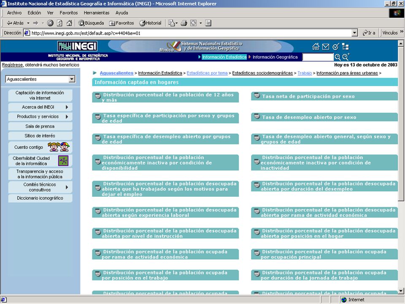Open 'Estadísticas sociodemográficas' breadcrumb link
The height and width of the screenshot is (304, 405).
262,73
